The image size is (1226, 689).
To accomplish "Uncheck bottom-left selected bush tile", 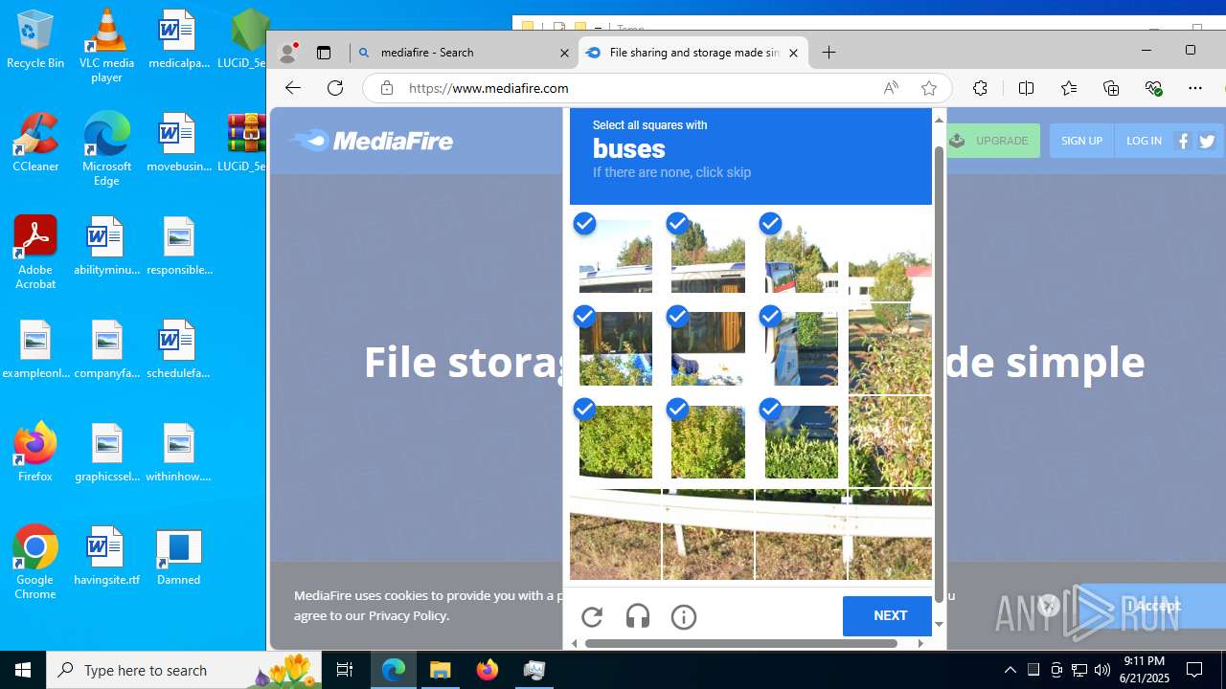I will tap(615, 441).
